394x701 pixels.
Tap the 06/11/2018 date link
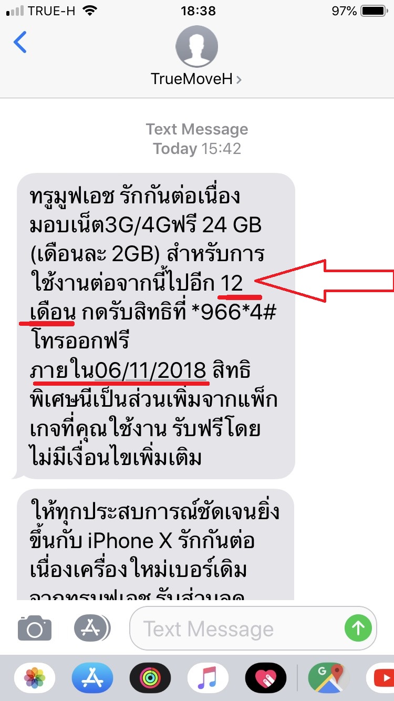pos(150,370)
